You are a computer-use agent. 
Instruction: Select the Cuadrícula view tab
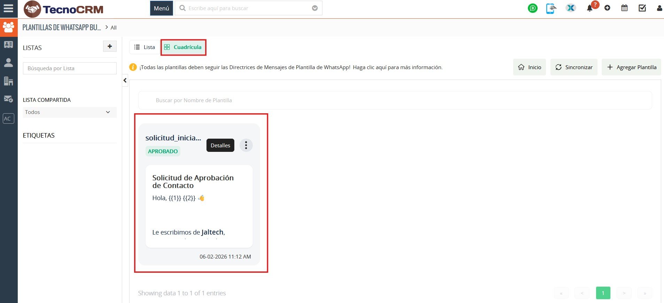pyautogui.click(x=183, y=47)
